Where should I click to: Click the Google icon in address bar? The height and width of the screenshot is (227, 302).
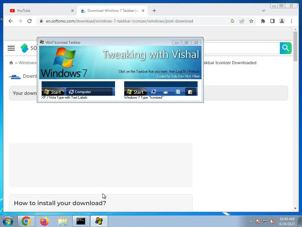pos(232,21)
